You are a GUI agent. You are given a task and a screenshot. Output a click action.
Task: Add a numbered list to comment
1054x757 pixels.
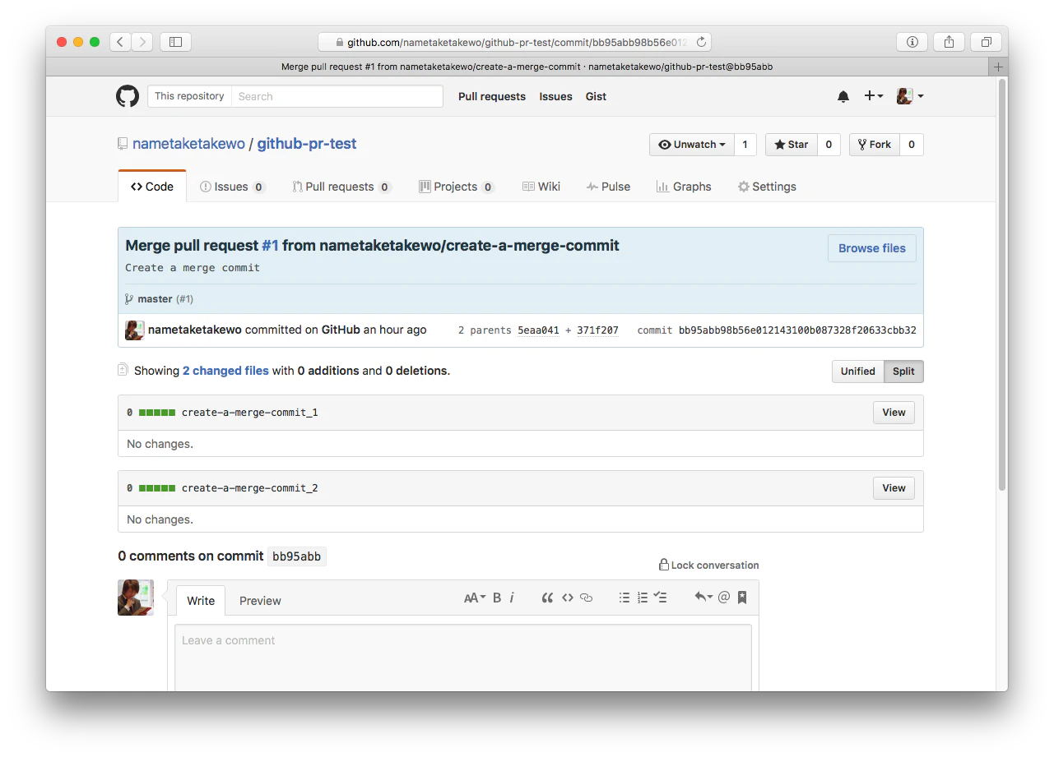(x=643, y=598)
